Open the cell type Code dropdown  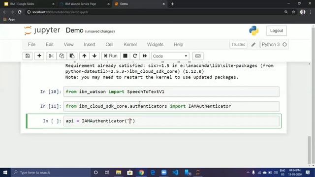point(170,56)
